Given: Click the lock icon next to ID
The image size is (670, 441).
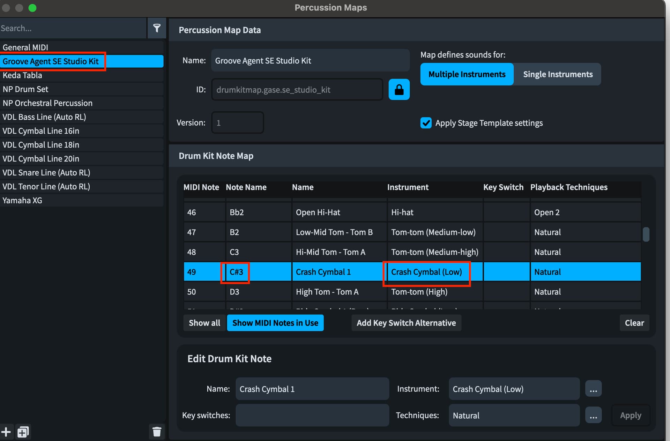Looking at the screenshot, I should pyautogui.click(x=399, y=90).
